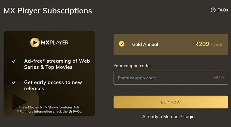Viewport: 231px width, 127px height.
Task: Focus the Enter coupon code field
Action: [162, 78]
